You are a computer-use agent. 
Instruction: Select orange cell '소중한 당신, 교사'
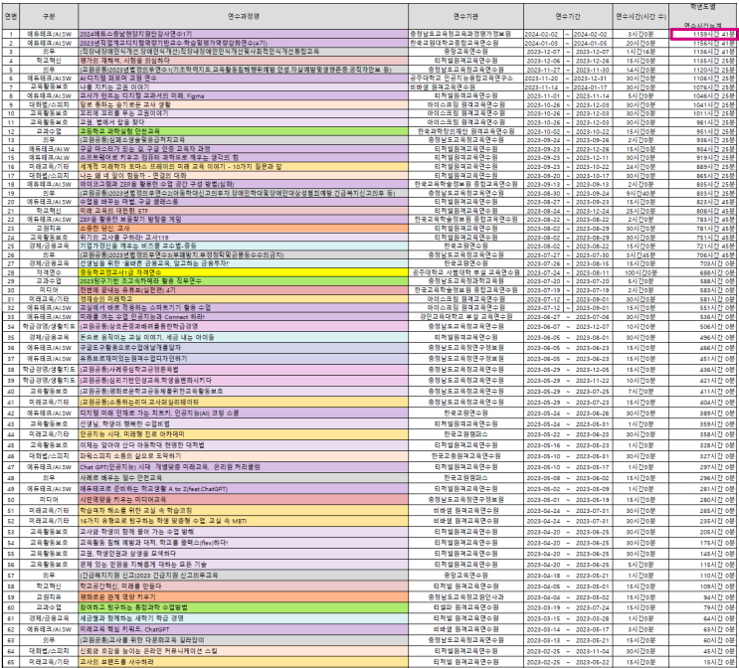(243, 228)
